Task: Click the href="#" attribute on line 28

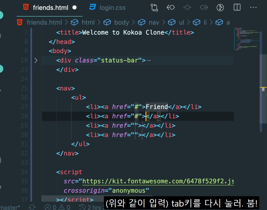Action: (x=127, y=116)
